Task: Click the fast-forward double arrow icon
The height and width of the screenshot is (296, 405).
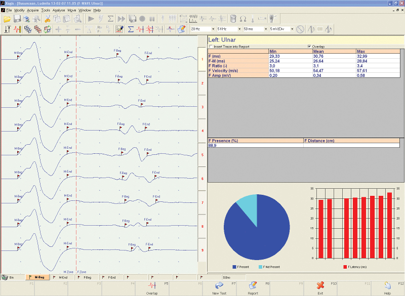Action: 121,19
